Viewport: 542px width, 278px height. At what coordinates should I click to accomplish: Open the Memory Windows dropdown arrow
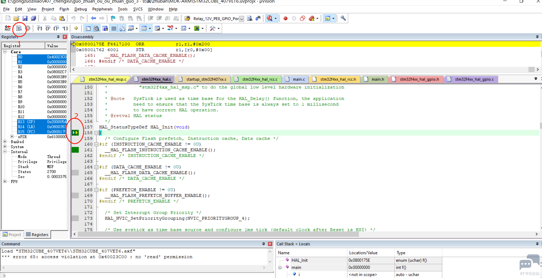click(x=150, y=28)
